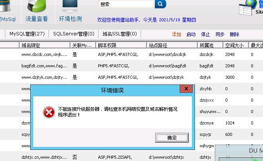Click 确定 button in error dialog
Image resolution: width=263 pixels, height=161 pixels.
click(172, 137)
